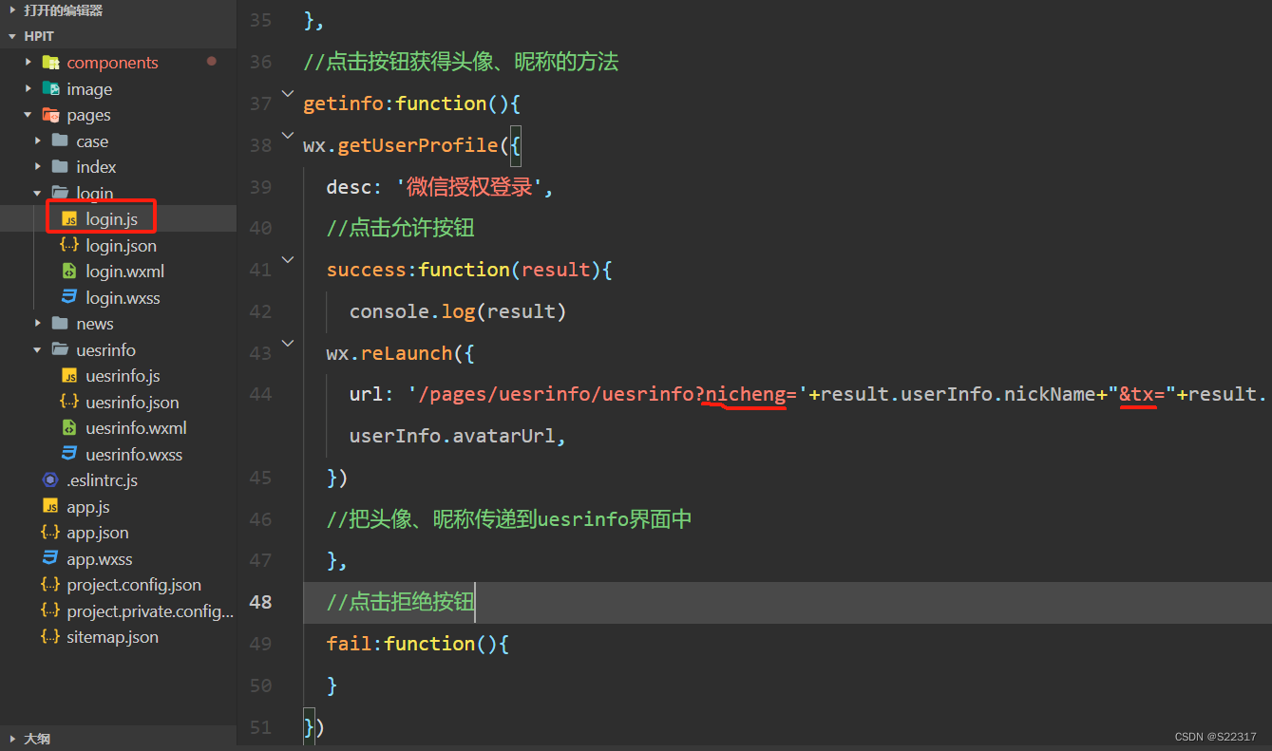Click the components folder icon

click(x=51, y=63)
